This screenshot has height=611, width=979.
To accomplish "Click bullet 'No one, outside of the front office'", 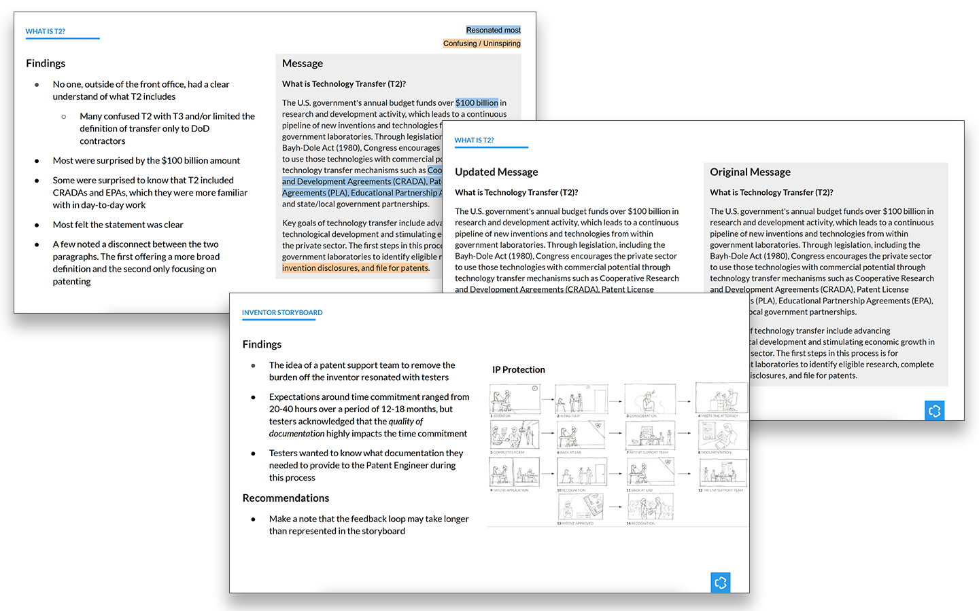I will click(x=141, y=90).
